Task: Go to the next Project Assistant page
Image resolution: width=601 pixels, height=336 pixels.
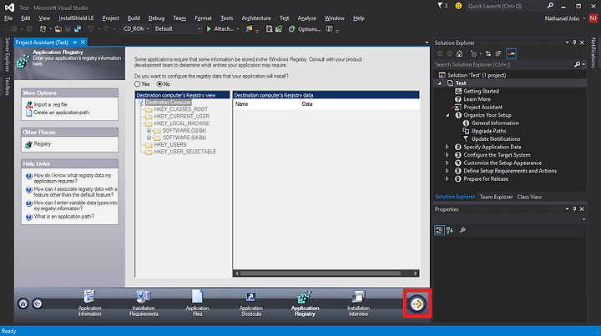Action: 417,303
